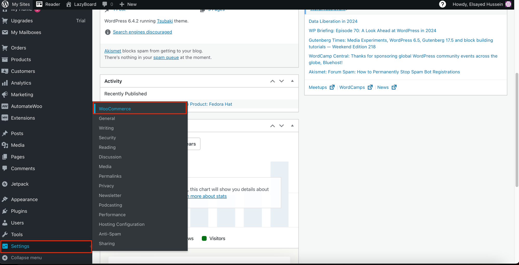Click the page vertical scrollbar
The image size is (519, 265).
[517, 130]
